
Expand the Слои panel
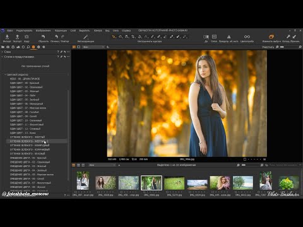click(2, 52)
